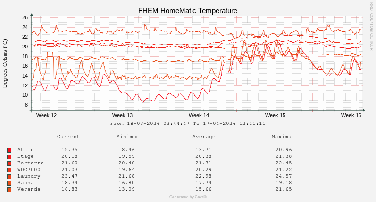376x202 pixels.
Task: Click the FHEM HomeMatic Temperature title
Action: [187, 10]
